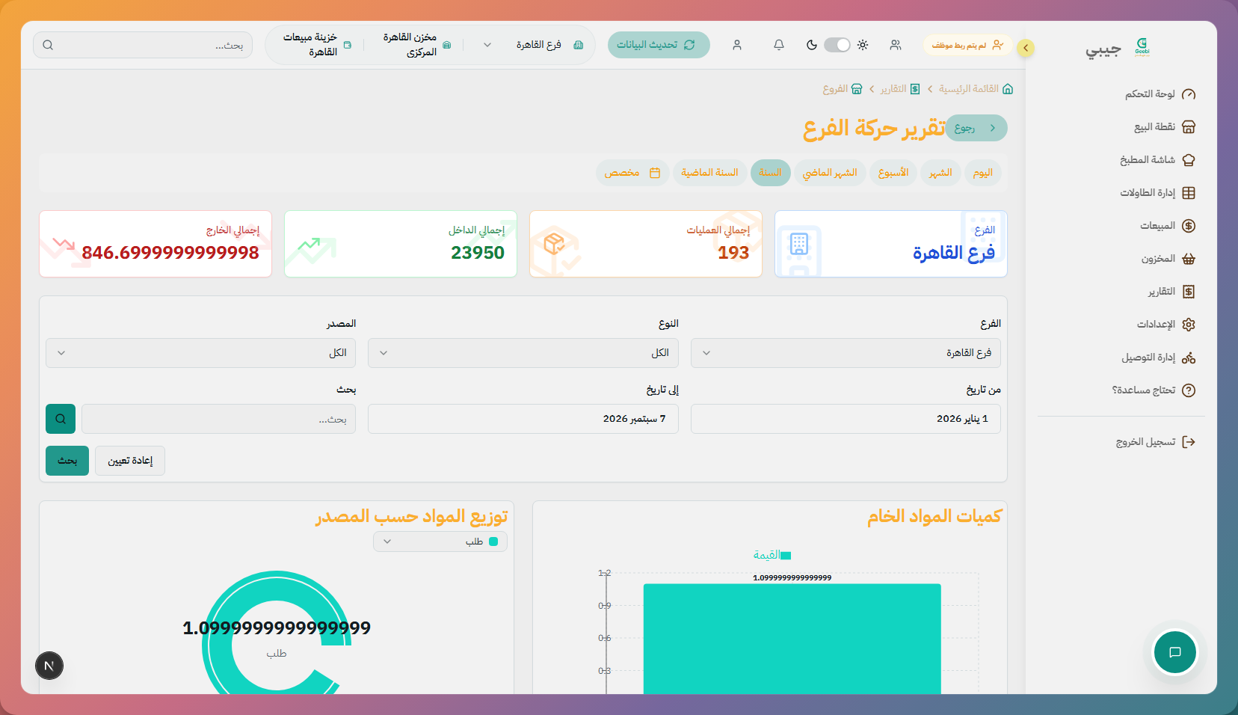Open the floating chat button

tap(1175, 652)
